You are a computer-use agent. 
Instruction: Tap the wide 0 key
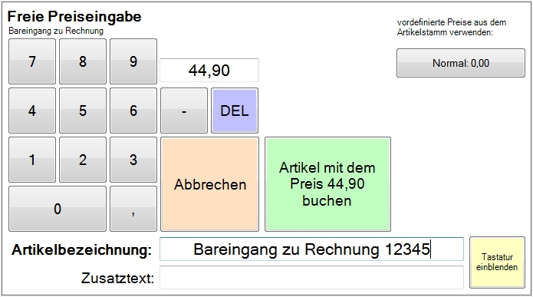point(58,209)
